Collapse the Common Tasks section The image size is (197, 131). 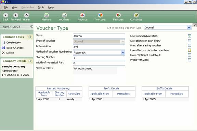30,37
